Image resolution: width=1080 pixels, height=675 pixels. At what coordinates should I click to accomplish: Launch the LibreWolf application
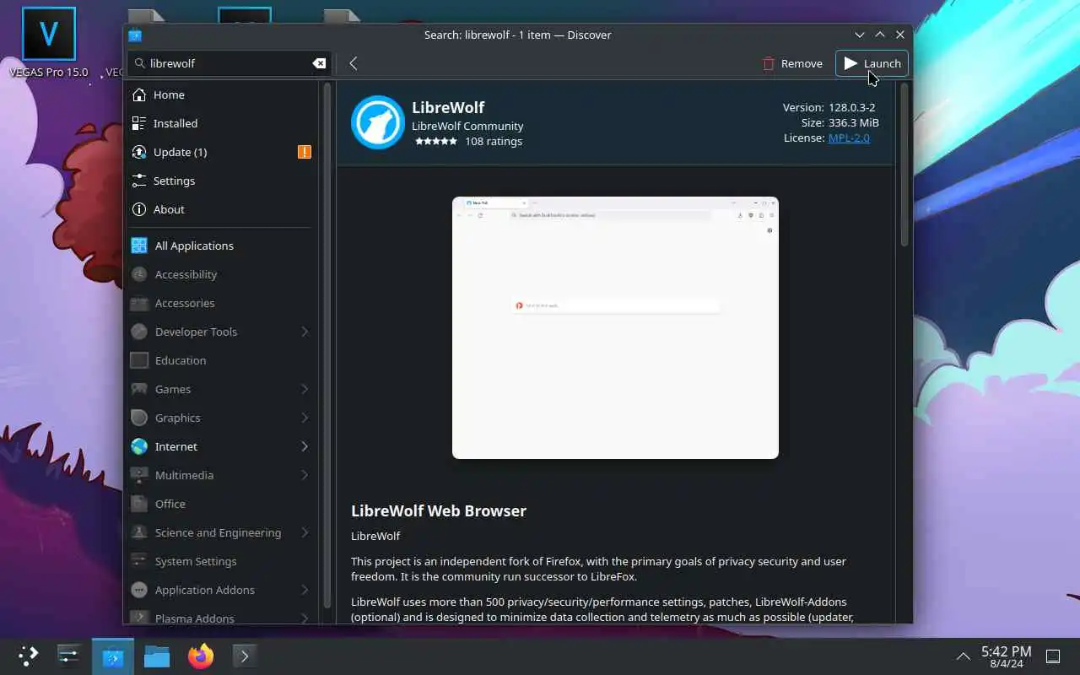pyautogui.click(x=872, y=63)
